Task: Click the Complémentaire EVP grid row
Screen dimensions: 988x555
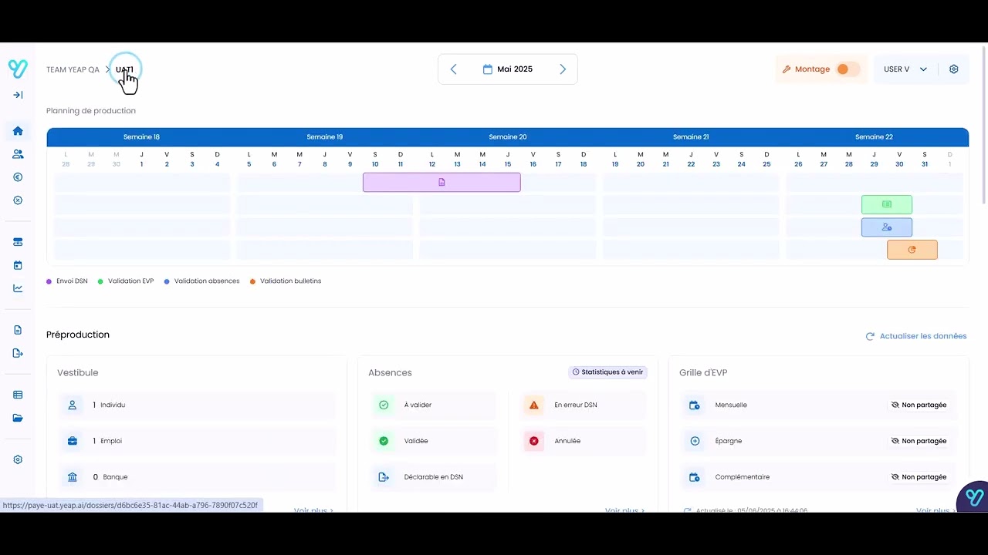Action: coord(819,477)
